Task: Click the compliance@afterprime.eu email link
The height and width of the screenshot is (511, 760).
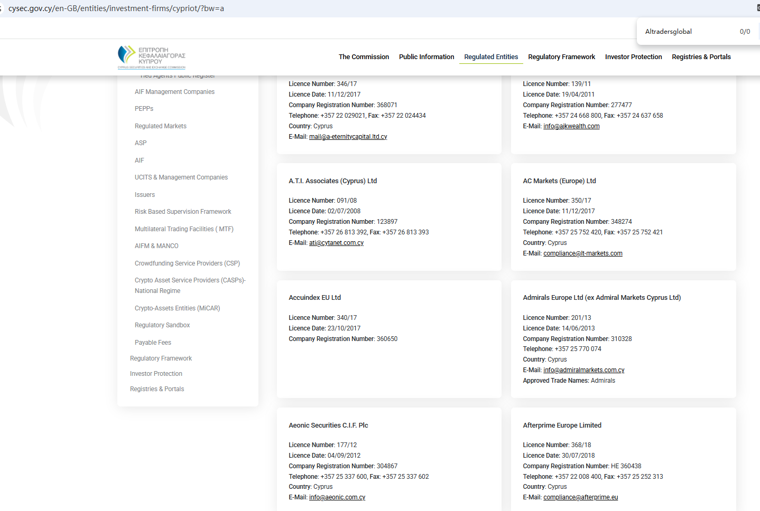Action: (x=580, y=497)
